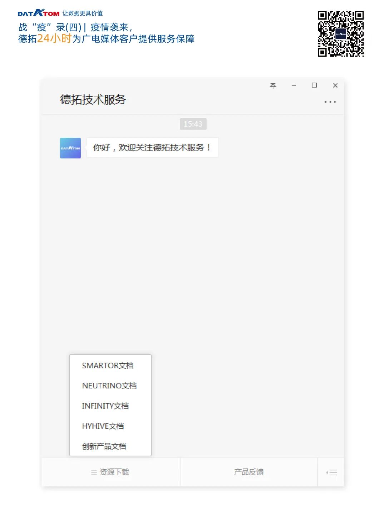Close the 德拓技术服务 chat window

click(335, 85)
